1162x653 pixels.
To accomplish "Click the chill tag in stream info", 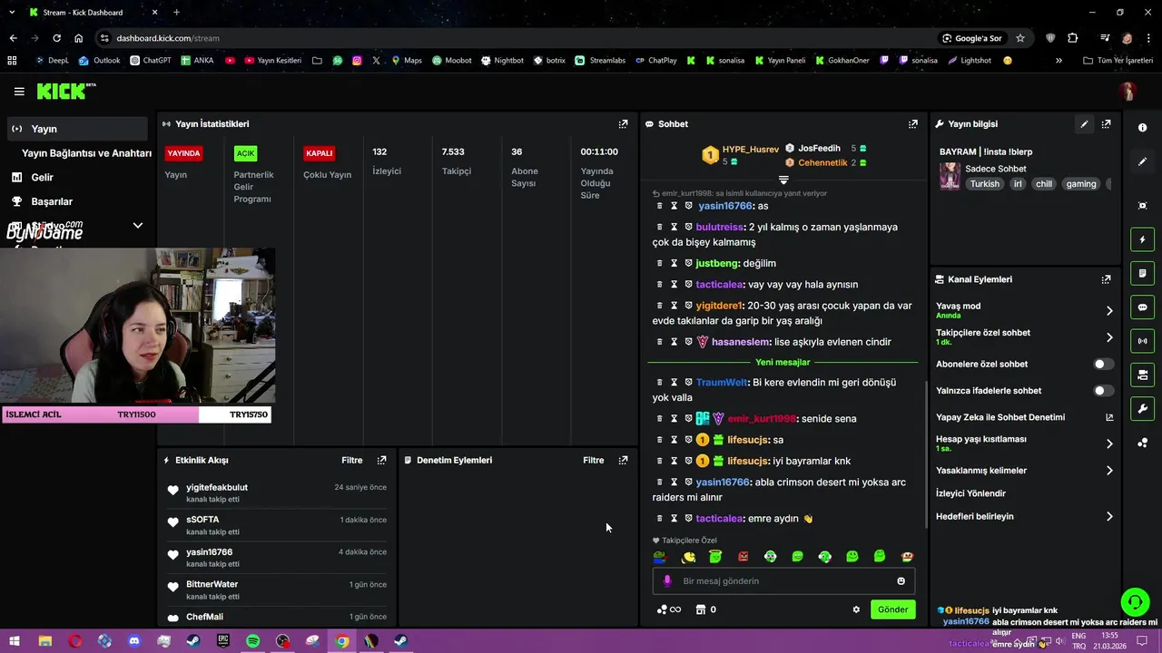I will tap(1044, 184).
